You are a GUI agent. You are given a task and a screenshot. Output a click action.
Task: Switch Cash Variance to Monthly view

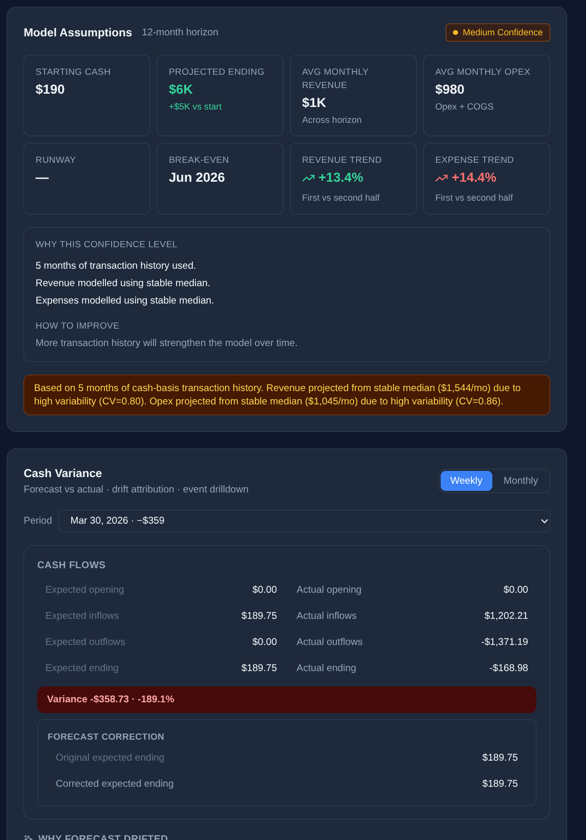point(520,481)
